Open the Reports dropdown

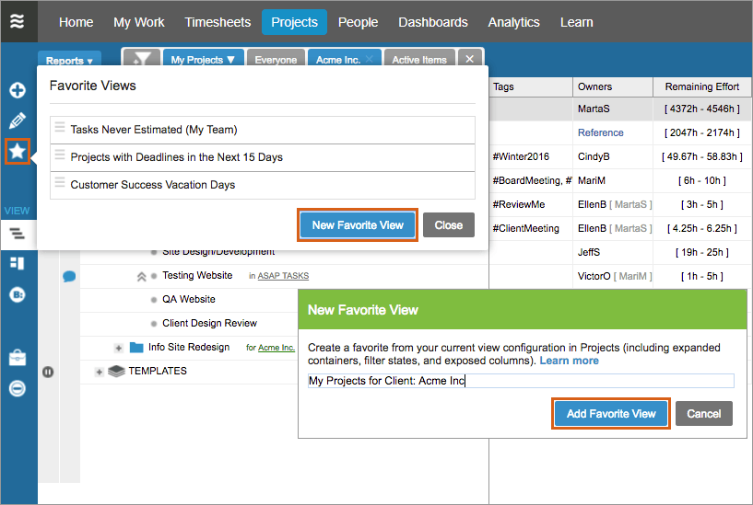(x=70, y=61)
